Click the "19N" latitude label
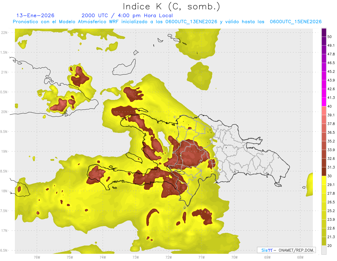Viewport: 337px width, 261px height. click(5, 151)
